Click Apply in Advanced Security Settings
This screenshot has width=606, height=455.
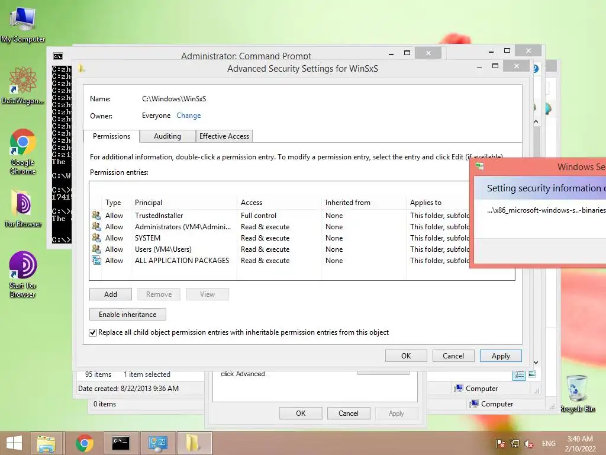click(501, 355)
